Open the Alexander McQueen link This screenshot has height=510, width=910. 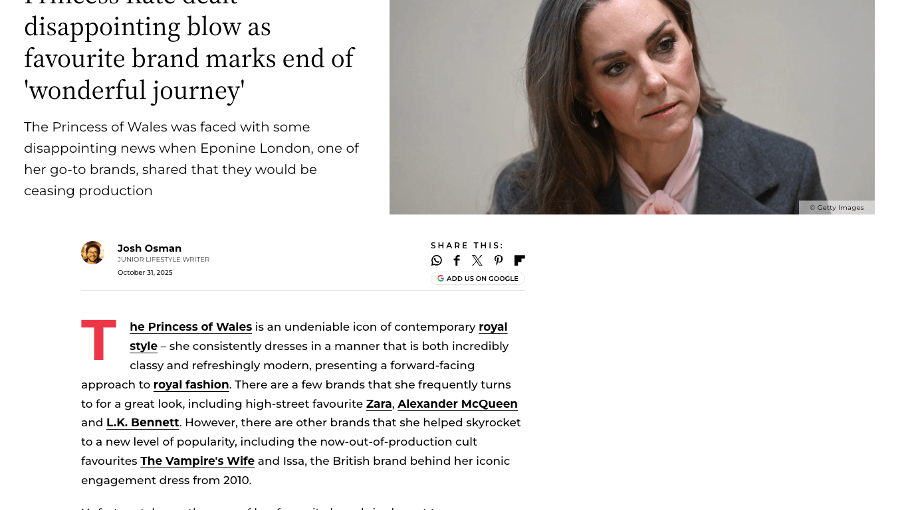(457, 404)
